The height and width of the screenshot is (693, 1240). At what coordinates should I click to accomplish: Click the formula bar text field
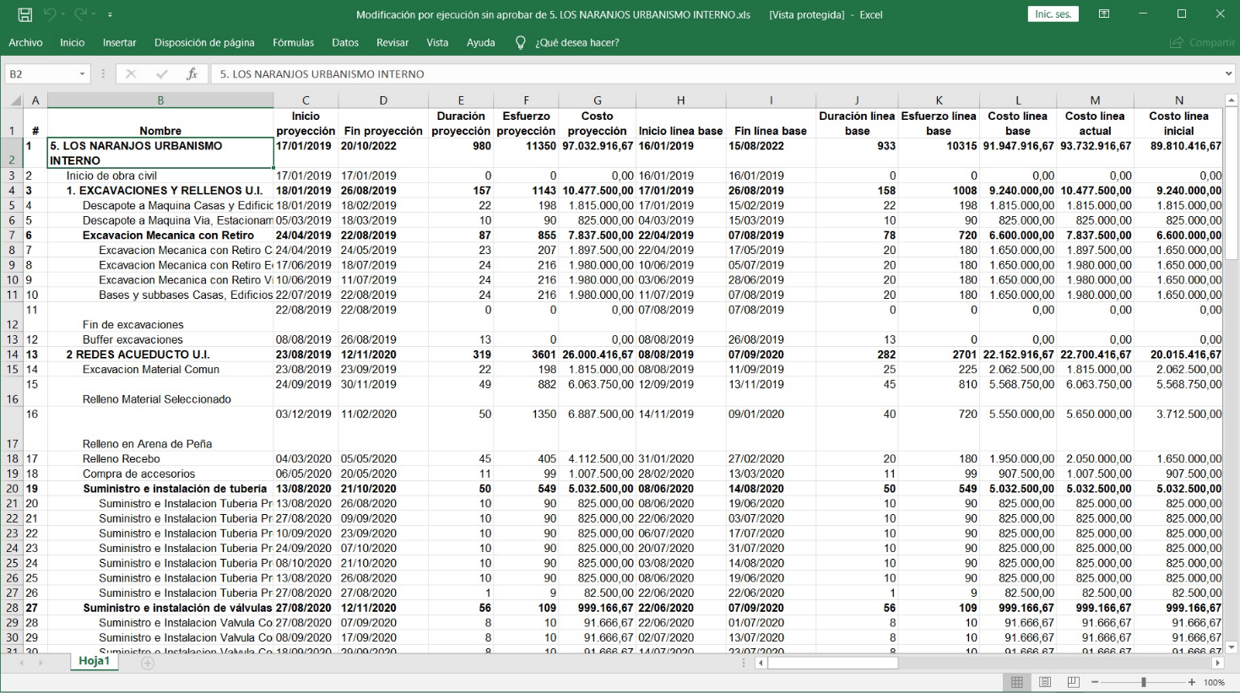[716, 74]
